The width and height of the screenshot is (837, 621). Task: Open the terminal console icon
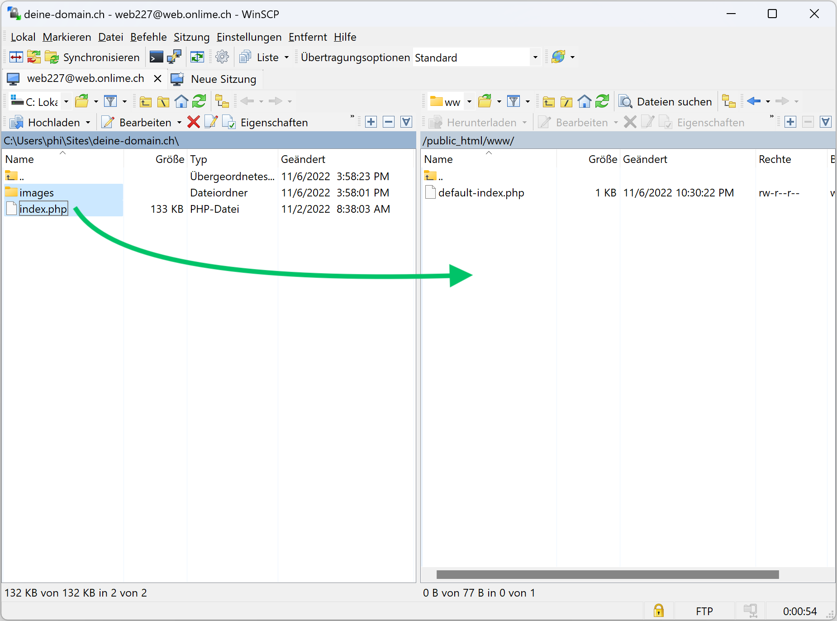point(157,57)
